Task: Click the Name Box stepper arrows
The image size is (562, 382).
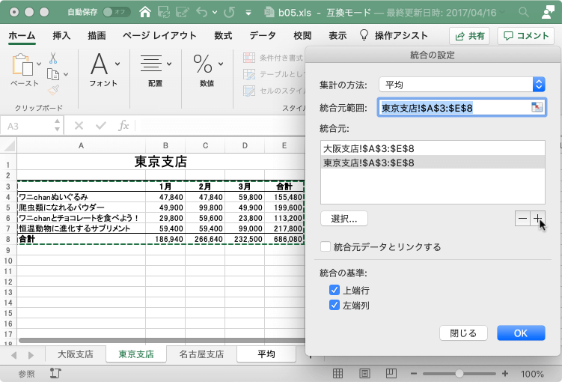Action: coord(58,126)
